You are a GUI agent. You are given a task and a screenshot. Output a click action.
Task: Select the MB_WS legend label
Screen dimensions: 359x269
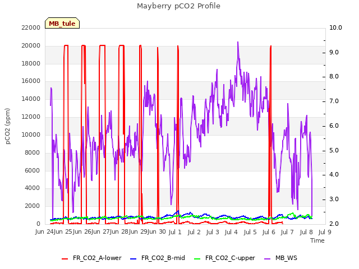click(x=286, y=258)
